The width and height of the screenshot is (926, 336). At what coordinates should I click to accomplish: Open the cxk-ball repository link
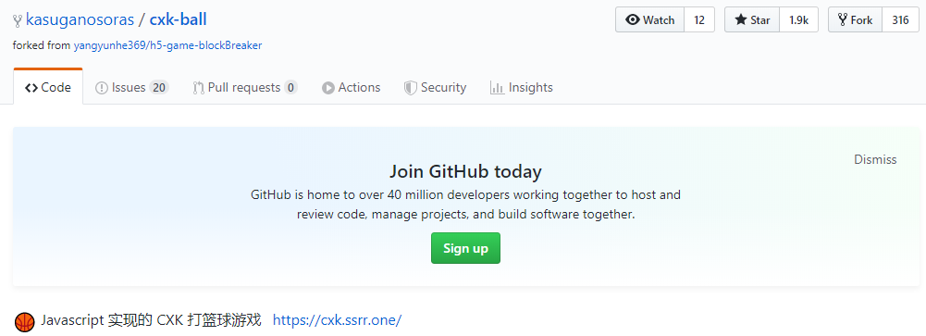178,19
